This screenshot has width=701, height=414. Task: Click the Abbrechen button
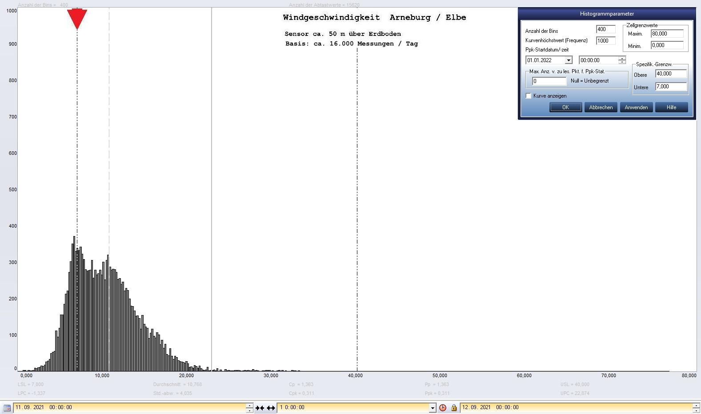[x=601, y=107]
